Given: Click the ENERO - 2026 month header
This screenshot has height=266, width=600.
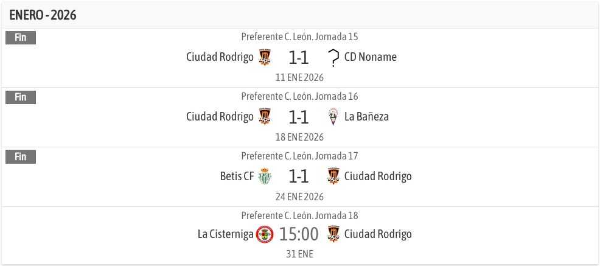Looking at the screenshot, I should (x=43, y=15).
